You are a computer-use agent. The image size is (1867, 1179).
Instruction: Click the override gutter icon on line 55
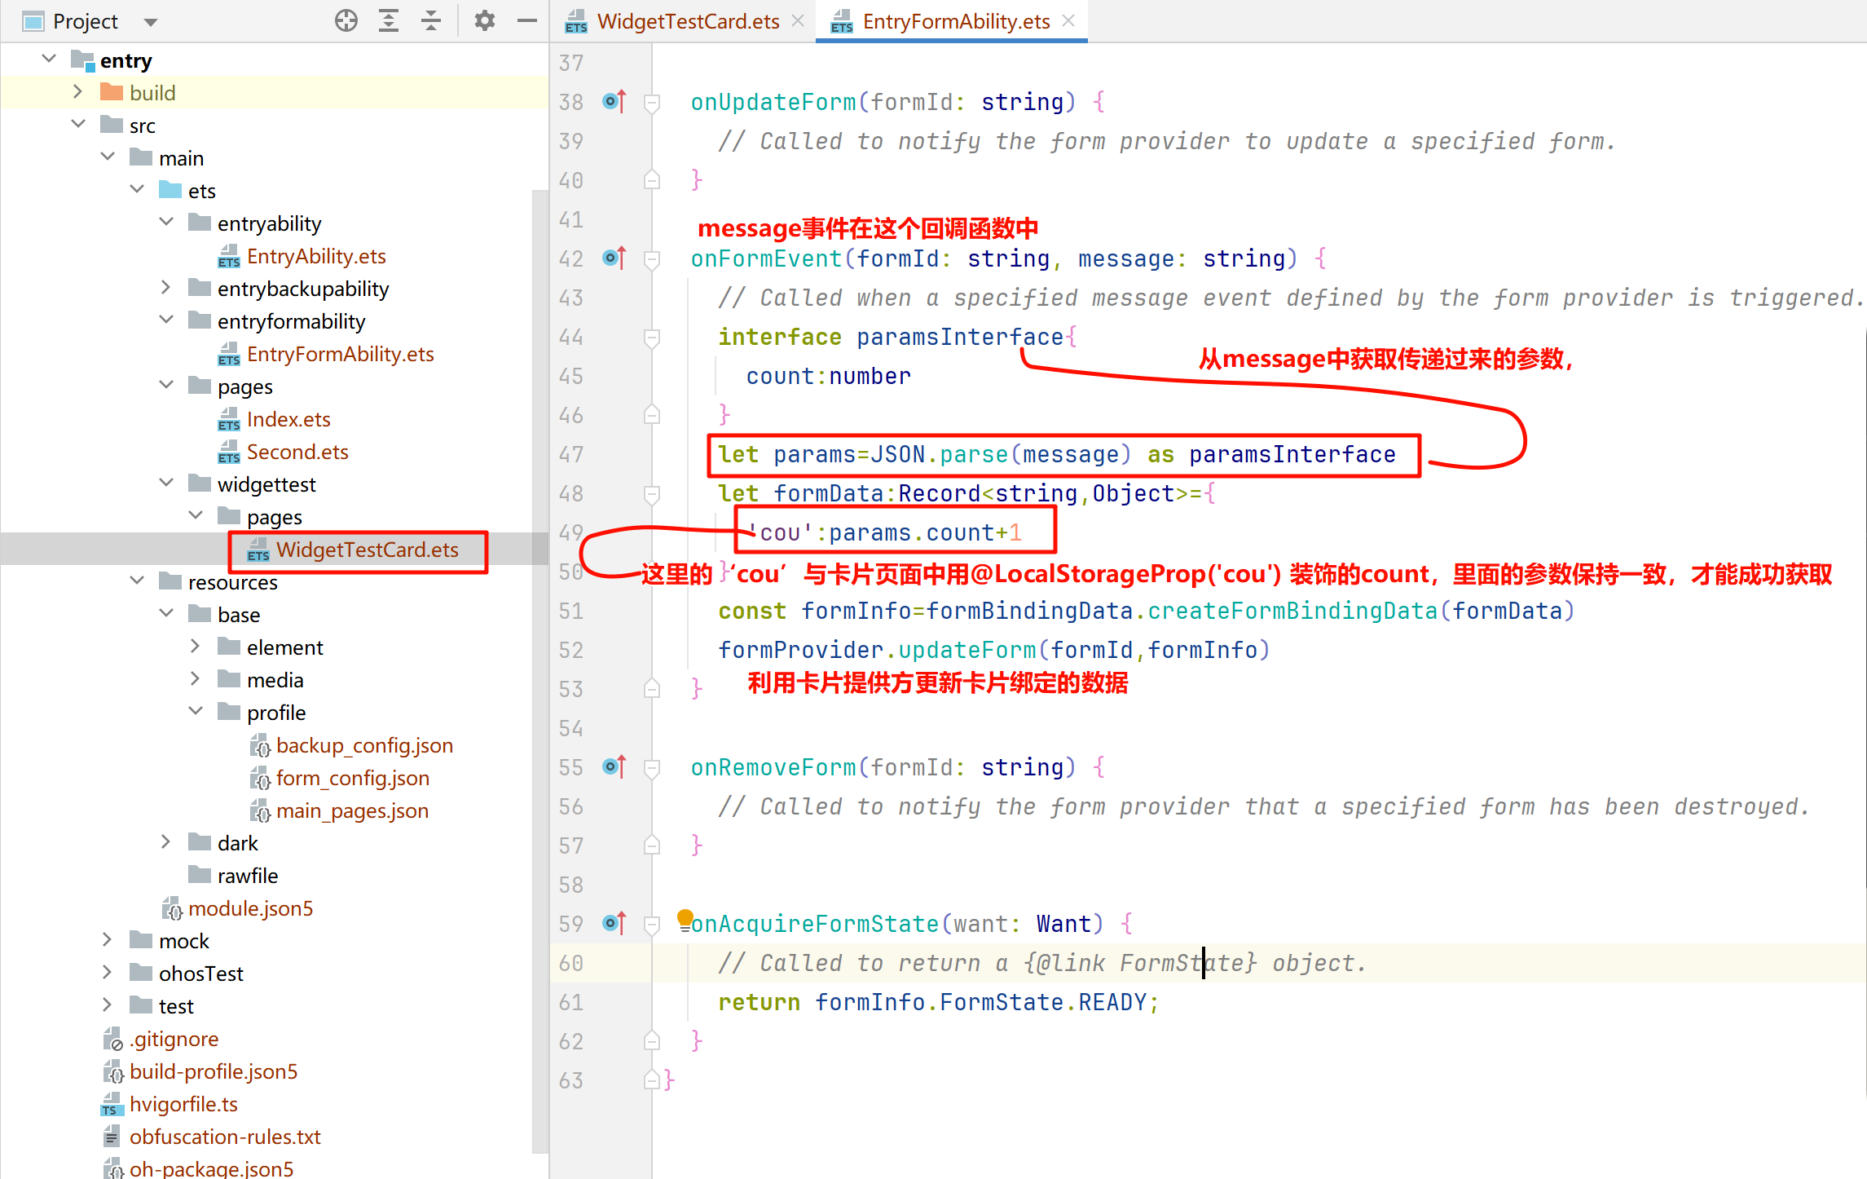pos(614,767)
